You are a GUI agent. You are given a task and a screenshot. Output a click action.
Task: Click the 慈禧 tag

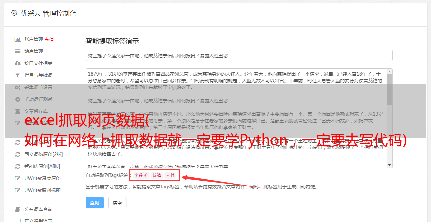[x=157, y=175]
